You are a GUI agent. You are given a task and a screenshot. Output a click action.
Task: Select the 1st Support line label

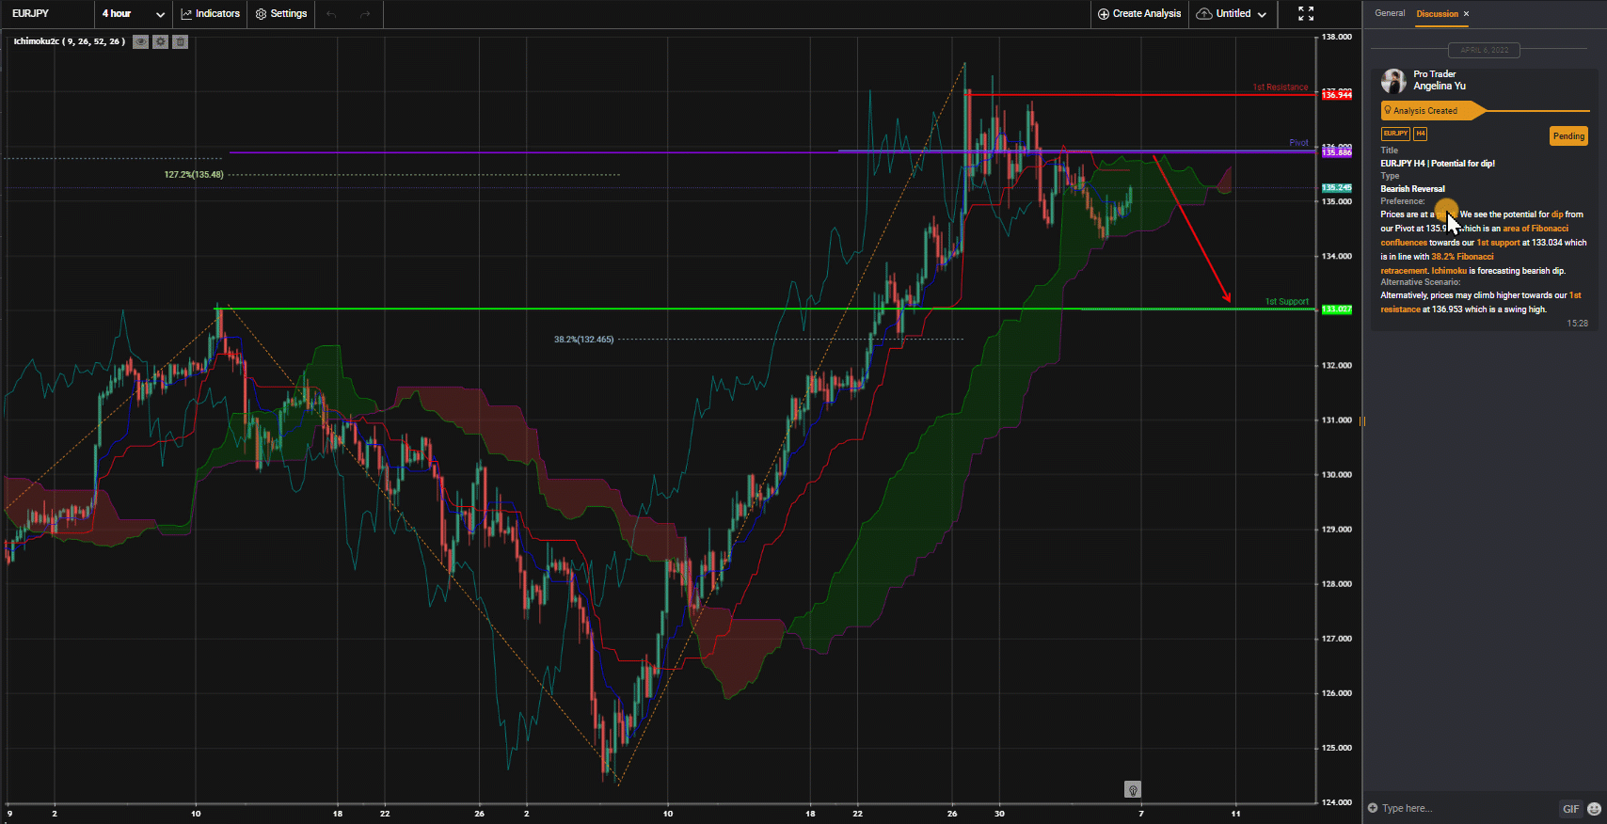click(1286, 302)
